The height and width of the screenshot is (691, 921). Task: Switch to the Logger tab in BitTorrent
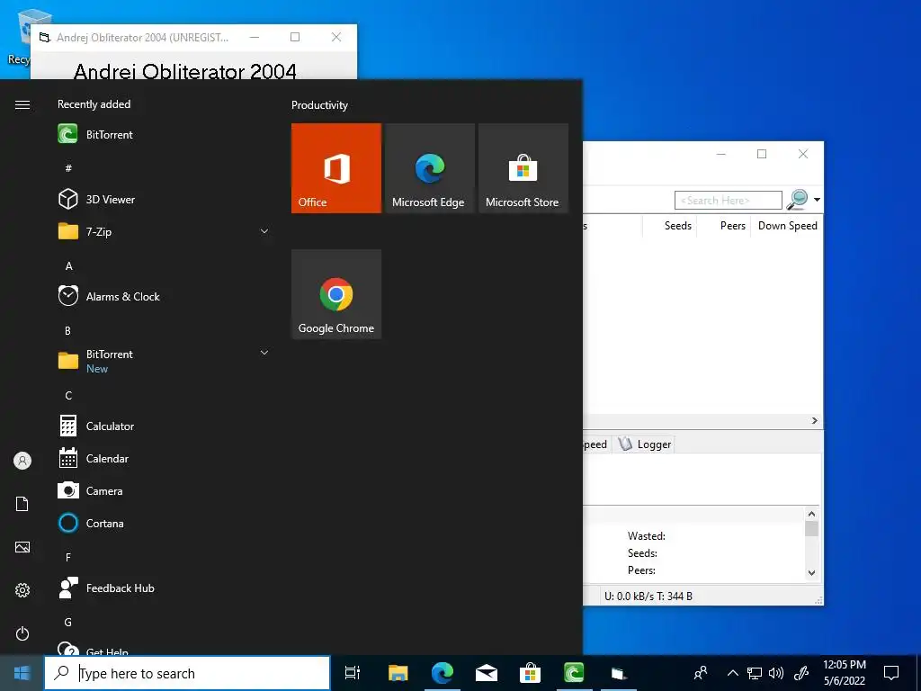click(646, 444)
